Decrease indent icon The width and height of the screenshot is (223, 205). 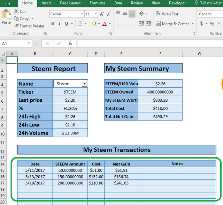tap(142, 23)
